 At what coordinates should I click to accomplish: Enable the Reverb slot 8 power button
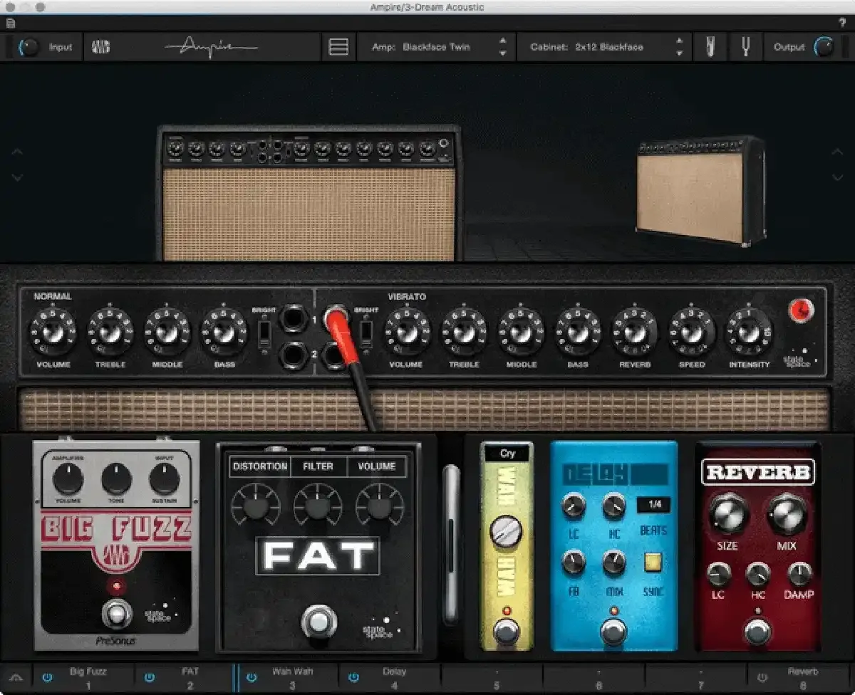(762, 677)
